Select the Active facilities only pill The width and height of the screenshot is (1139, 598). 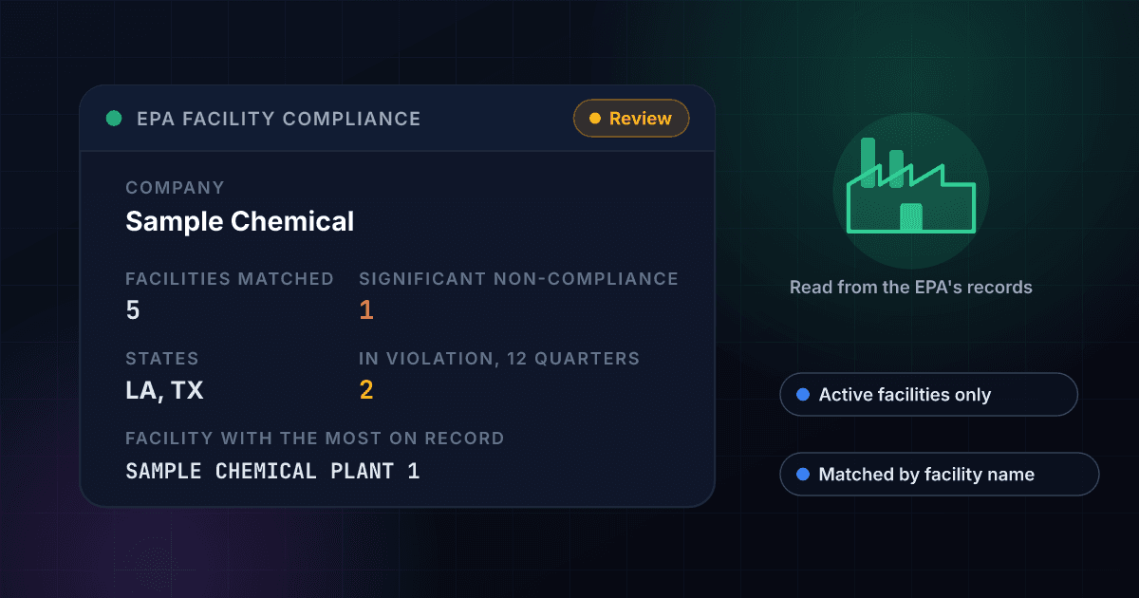(x=928, y=395)
